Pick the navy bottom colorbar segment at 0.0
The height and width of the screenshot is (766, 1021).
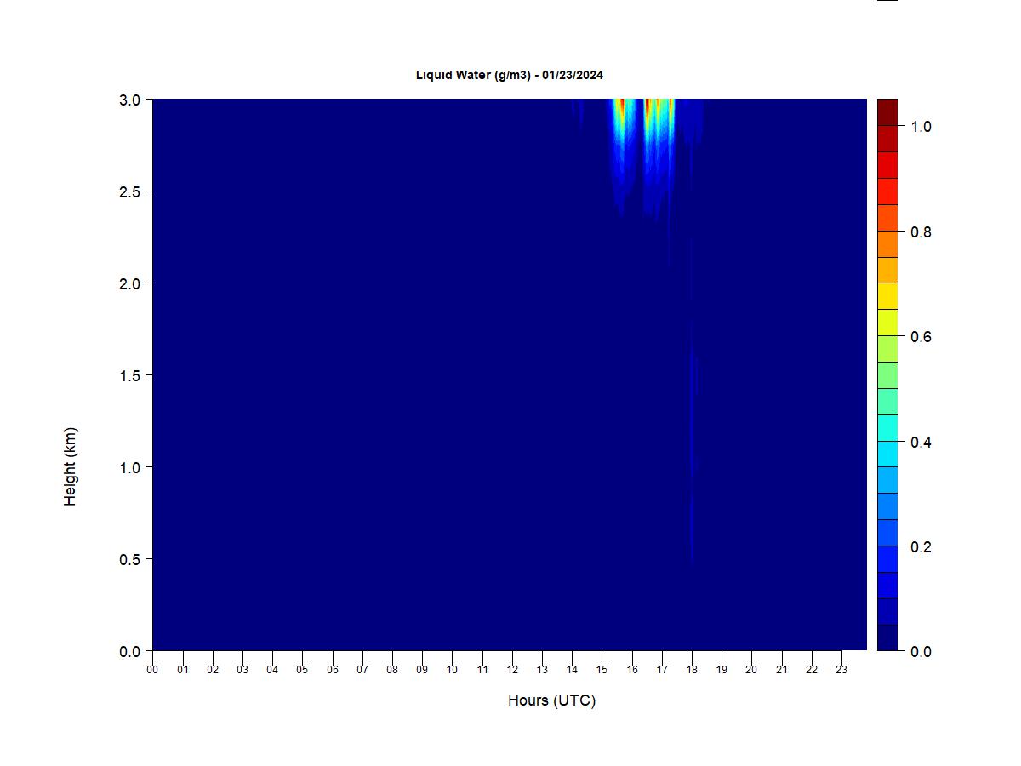tap(887, 637)
